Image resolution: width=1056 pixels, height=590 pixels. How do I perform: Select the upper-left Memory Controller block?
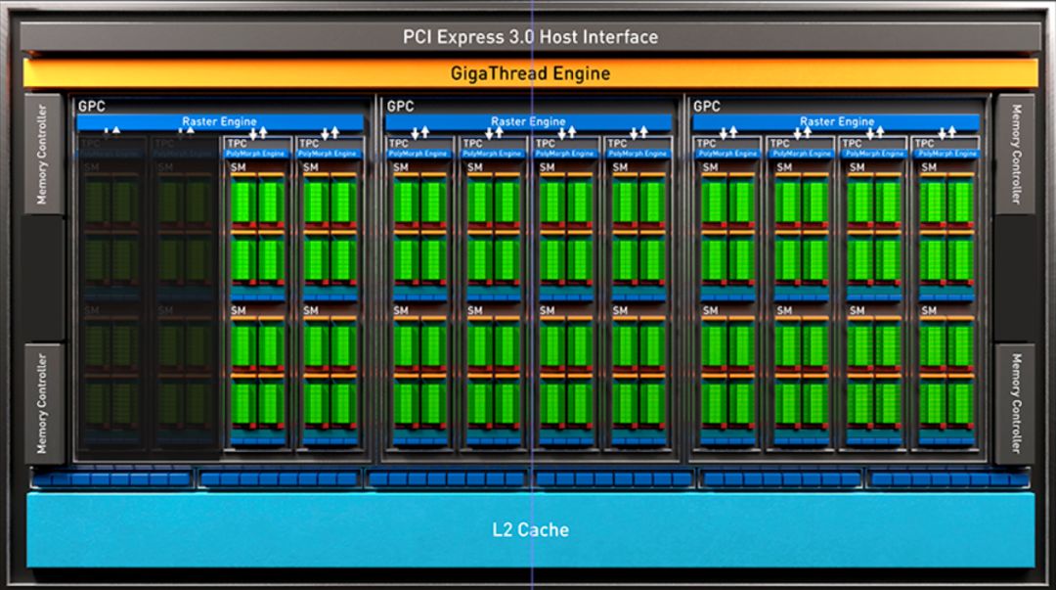click(44, 155)
